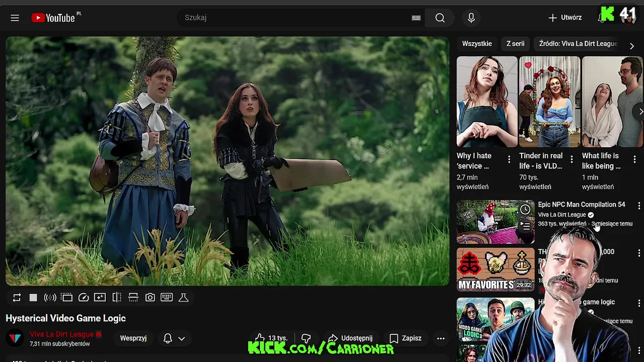Open the MY FAVORITES 29:32 video thumbnail

click(x=496, y=269)
